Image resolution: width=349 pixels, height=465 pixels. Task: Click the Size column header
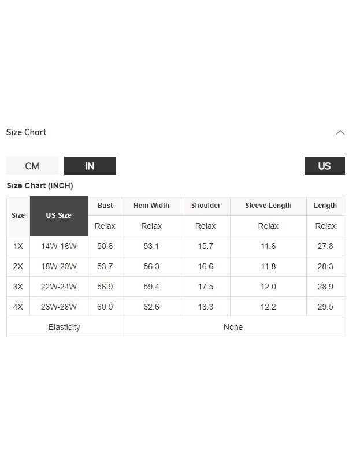pos(18,215)
